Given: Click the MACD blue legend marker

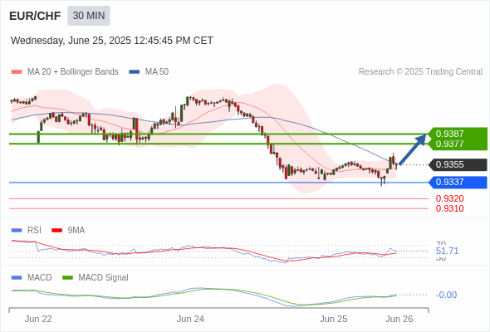Looking at the screenshot, I should point(17,278).
